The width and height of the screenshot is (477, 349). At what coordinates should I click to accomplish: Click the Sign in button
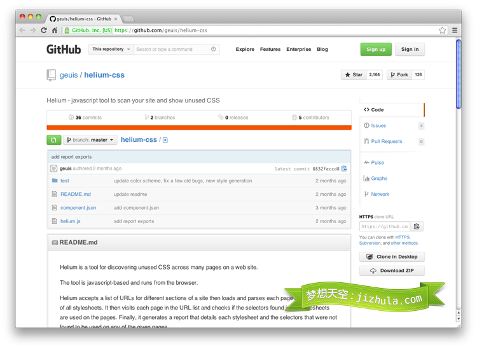pos(410,49)
